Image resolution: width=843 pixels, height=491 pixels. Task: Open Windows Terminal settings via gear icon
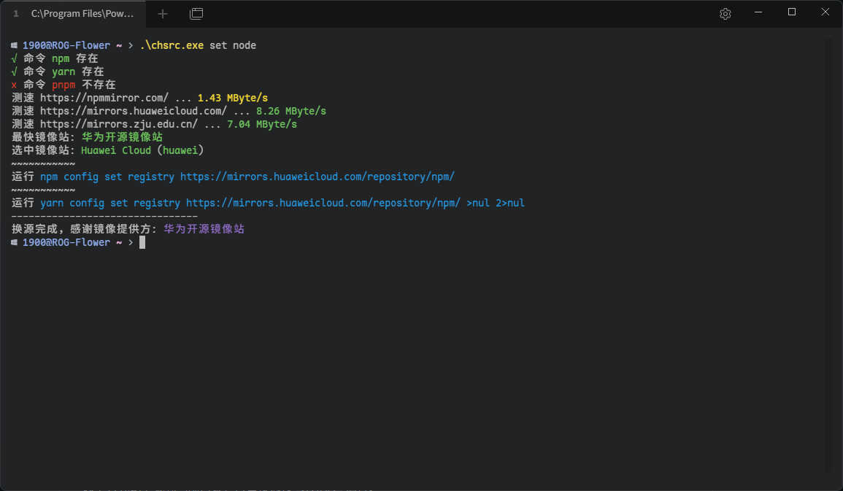click(x=725, y=13)
